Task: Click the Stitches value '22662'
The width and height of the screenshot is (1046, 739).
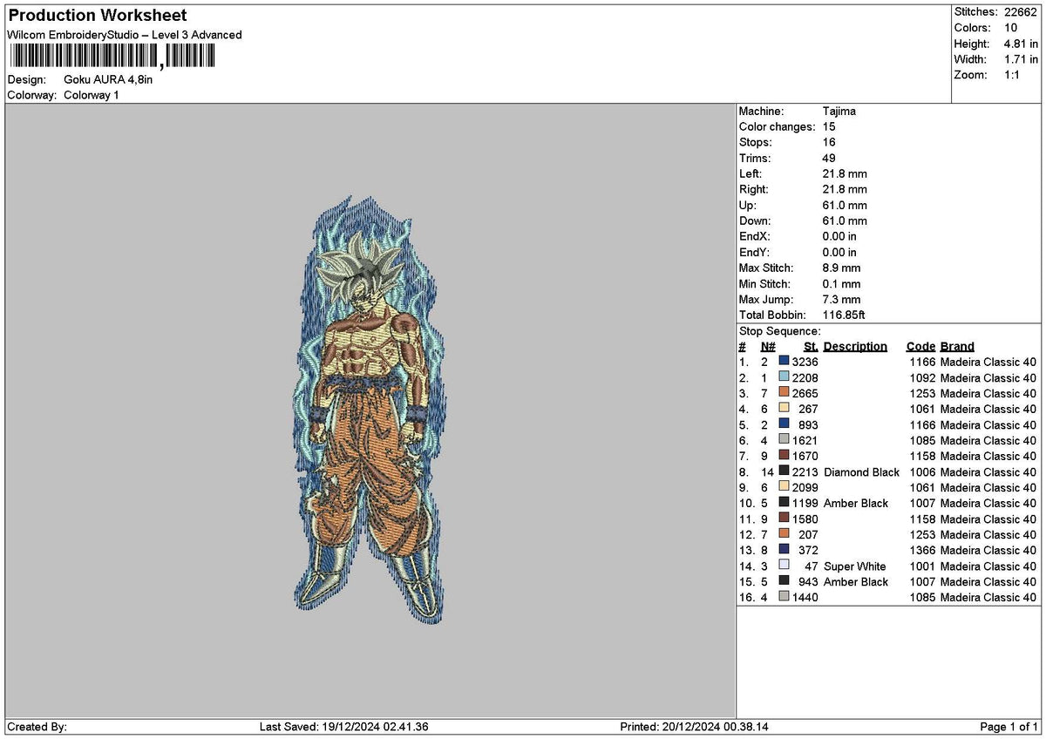Action: [1020, 12]
